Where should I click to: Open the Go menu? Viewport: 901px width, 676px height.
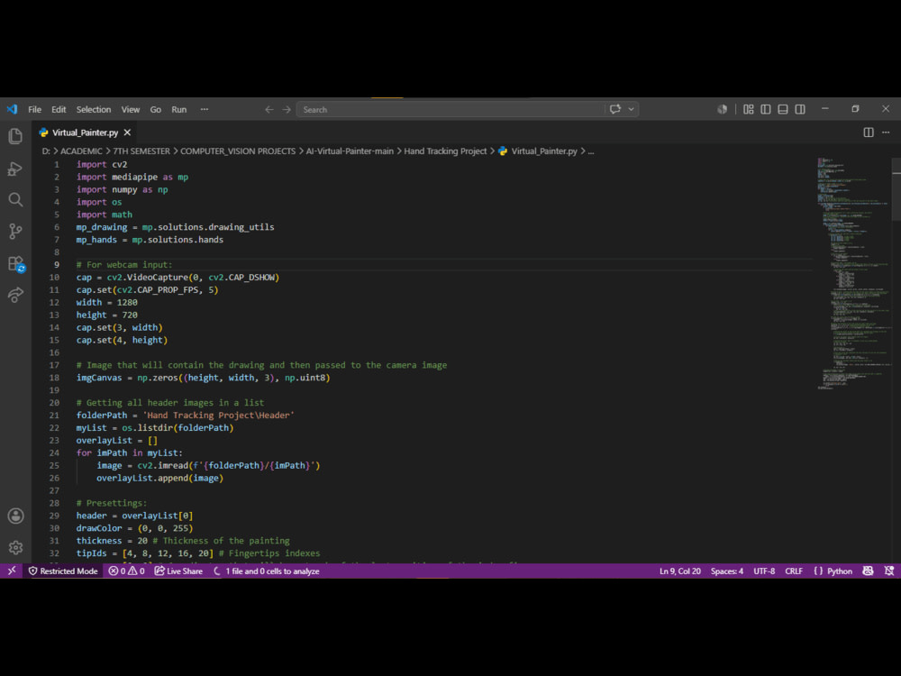coord(155,109)
